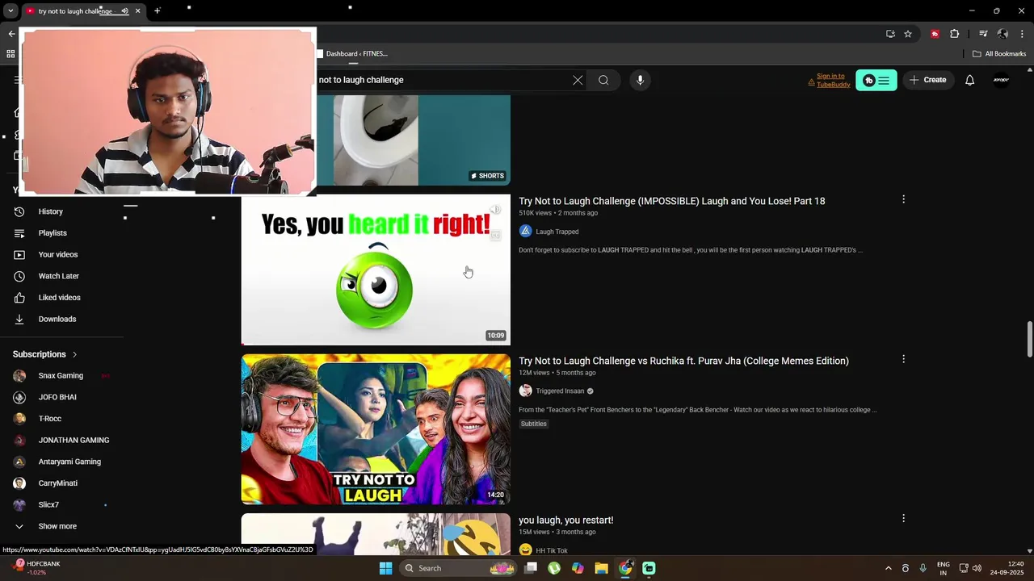The image size is (1034, 581).
Task: Start voice search with the microphone
Action: pyautogui.click(x=640, y=80)
